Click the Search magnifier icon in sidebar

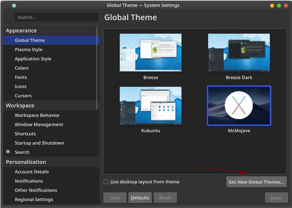pos(8,152)
